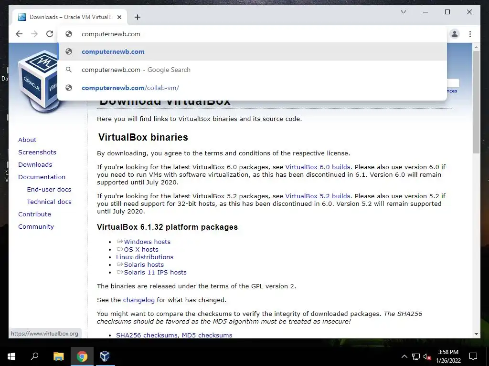Image resolution: width=489 pixels, height=366 pixels.
Task: Open Chrome profile avatar menu
Action: coord(455,34)
